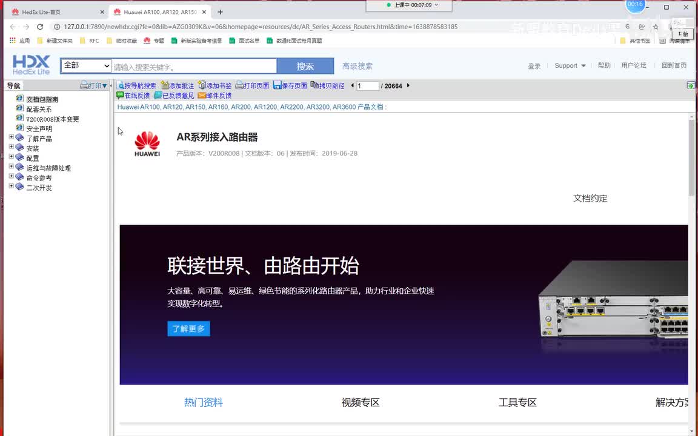
Task: Open the 数通IE面试每月真题 bookmark
Action: click(x=294, y=41)
